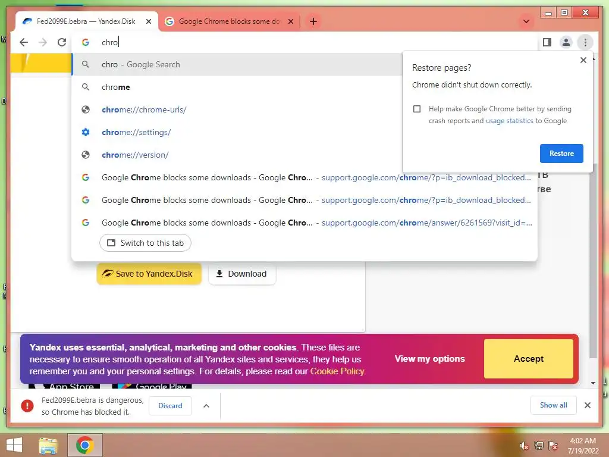Click the scrollbar down arrow
The image size is (609, 457).
(x=593, y=383)
